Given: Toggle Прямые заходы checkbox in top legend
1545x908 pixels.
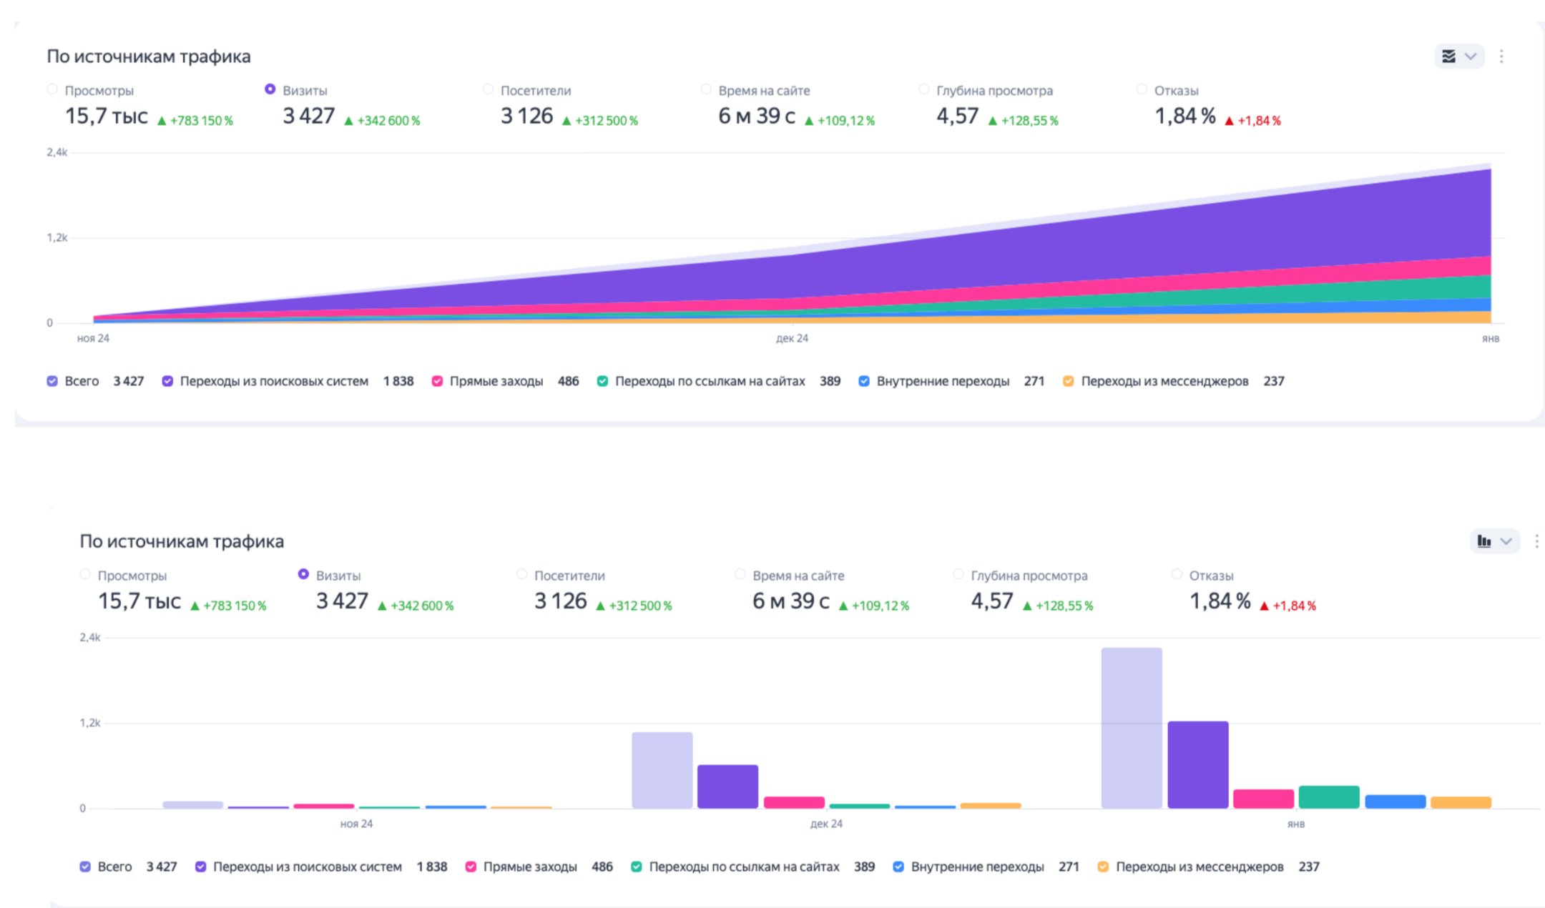Looking at the screenshot, I should (x=437, y=381).
